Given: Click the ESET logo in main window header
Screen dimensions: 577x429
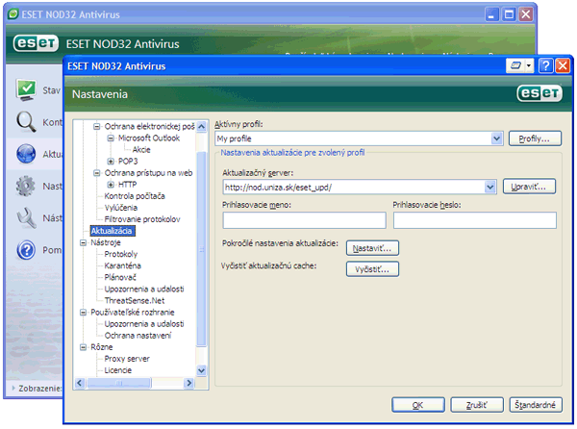Looking at the screenshot, I should [36, 43].
